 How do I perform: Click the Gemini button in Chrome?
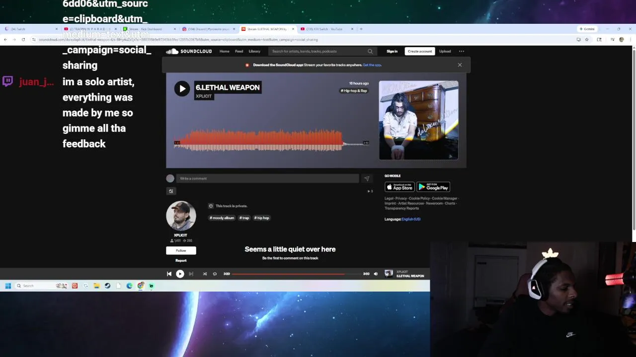[x=587, y=29]
